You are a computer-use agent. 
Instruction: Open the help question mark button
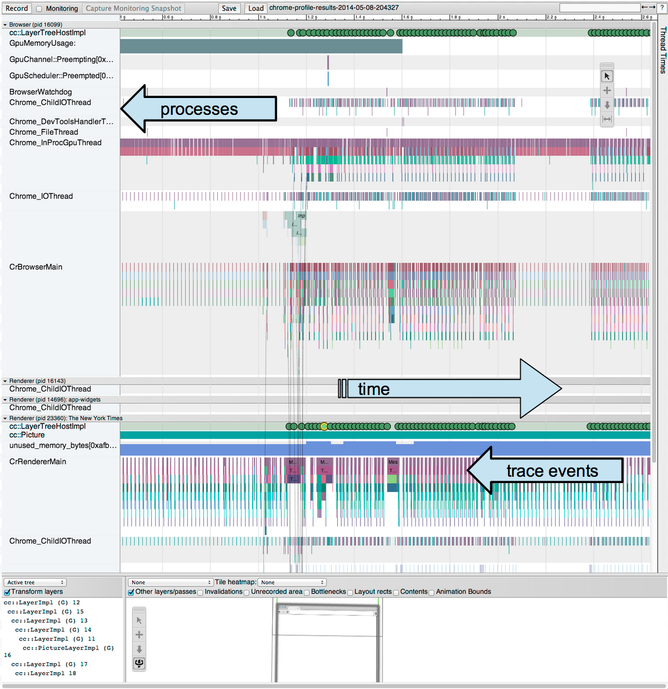tap(662, 8)
